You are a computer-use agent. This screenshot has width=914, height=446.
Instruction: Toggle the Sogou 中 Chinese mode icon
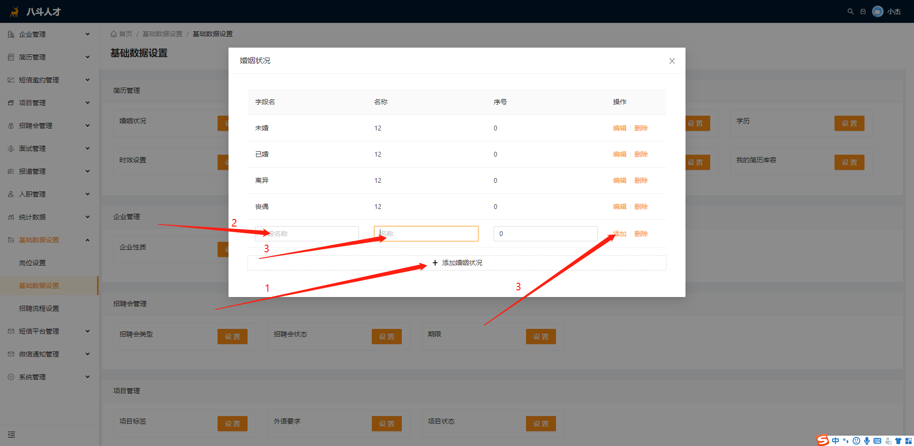tap(835, 441)
